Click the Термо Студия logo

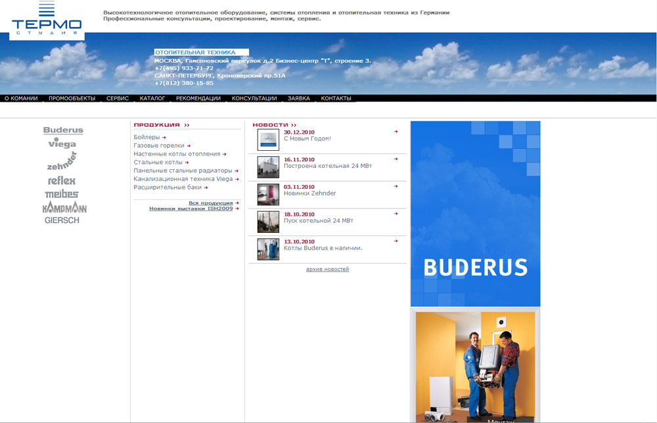pos(47,20)
